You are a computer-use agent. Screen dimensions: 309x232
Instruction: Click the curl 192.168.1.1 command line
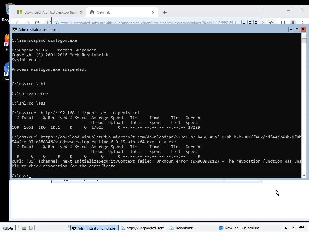[x=76, y=113]
